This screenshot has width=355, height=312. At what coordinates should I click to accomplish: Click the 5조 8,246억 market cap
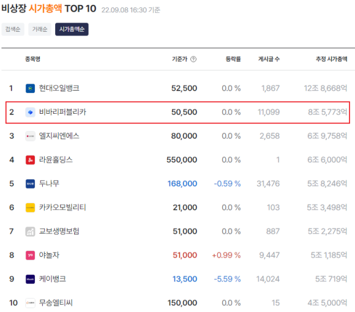tap(327, 184)
